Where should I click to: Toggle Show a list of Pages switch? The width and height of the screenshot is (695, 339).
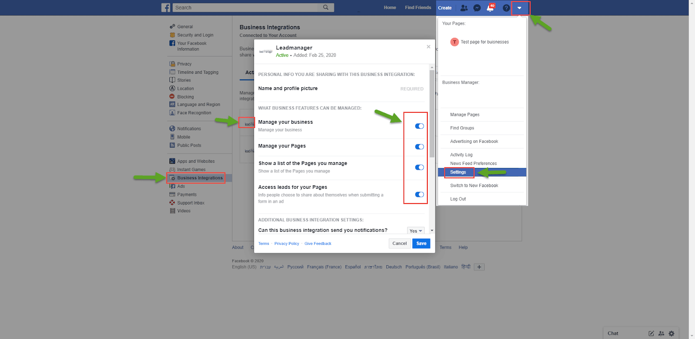pyautogui.click(x=419, y=168)
